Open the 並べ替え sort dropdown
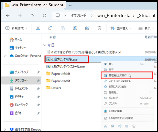The height and width of the screenshot is (132, 158). [121, 28]
